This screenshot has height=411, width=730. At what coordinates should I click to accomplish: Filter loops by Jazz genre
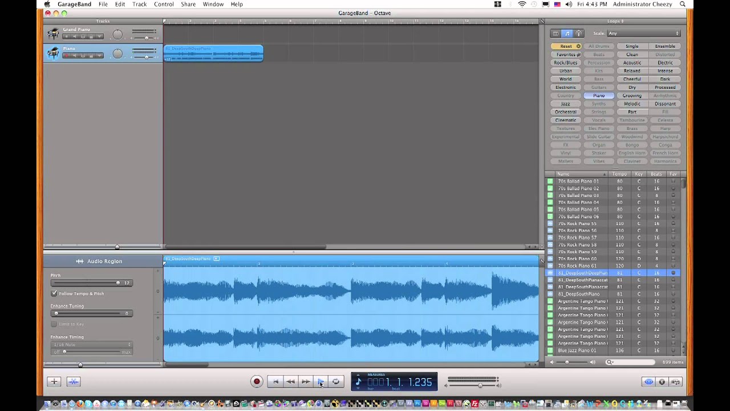pos(566,104)
